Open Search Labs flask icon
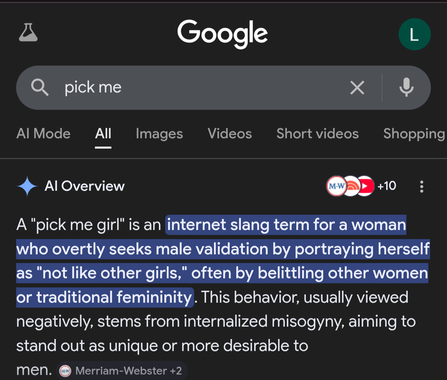The image size is (447, 380). pos(28,33)
